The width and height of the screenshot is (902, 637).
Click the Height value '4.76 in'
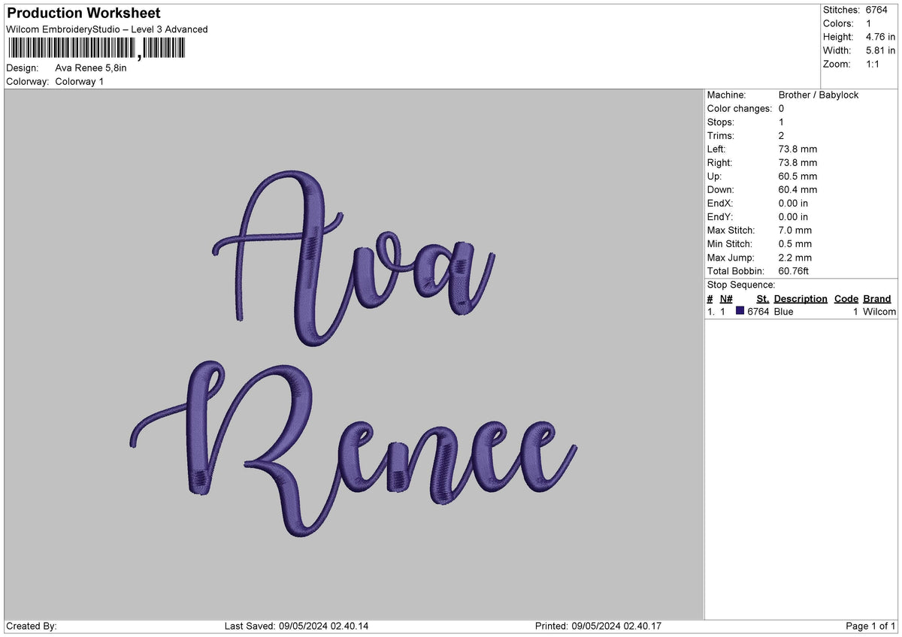[x=880, y=37]
